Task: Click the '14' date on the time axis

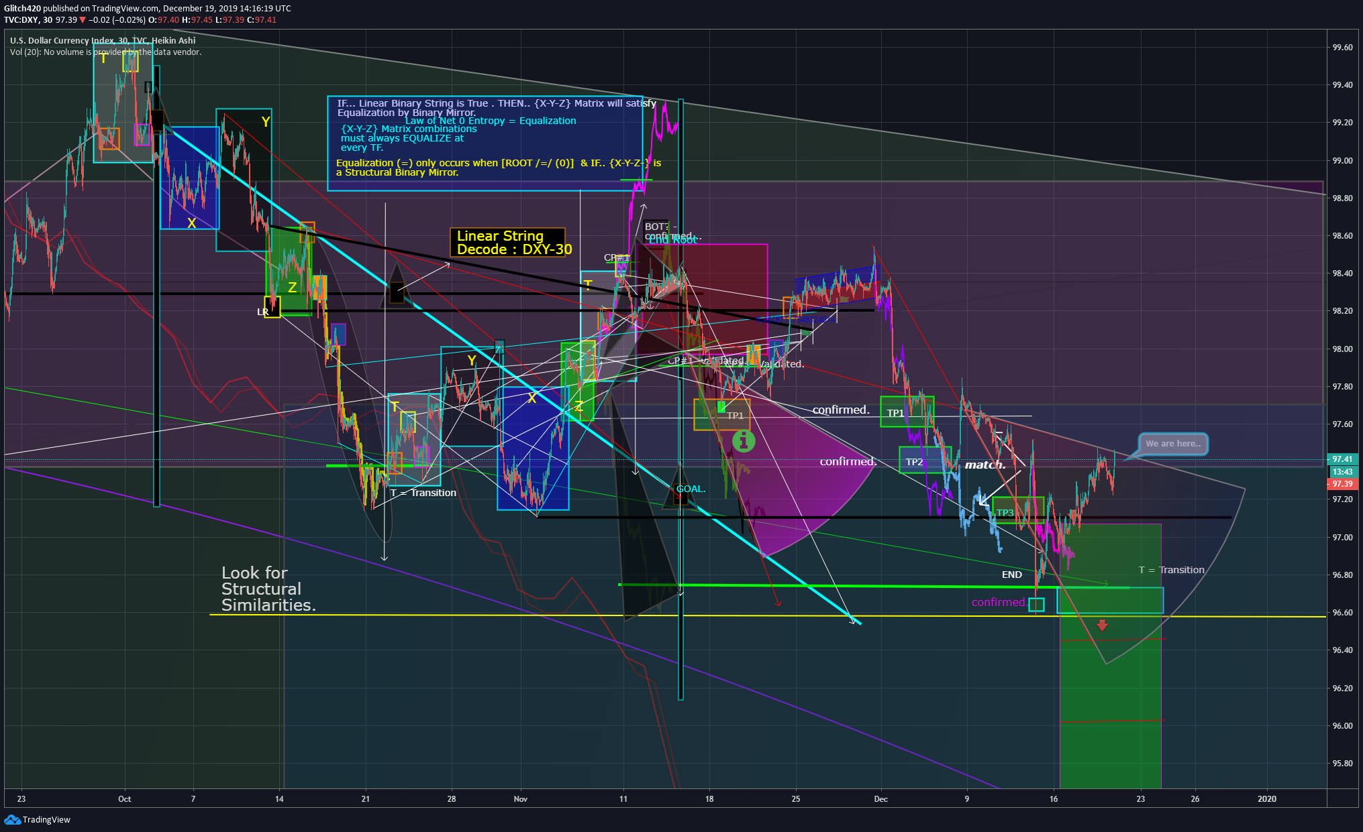Action: coord(279,798)
